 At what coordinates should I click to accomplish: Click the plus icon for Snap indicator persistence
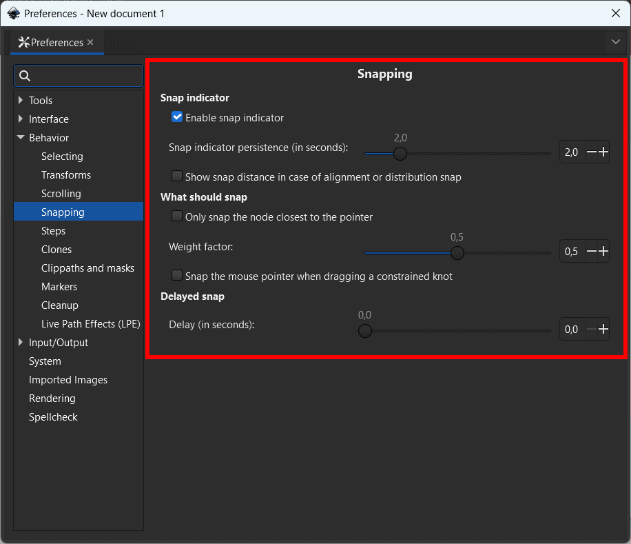pos(603,152)
